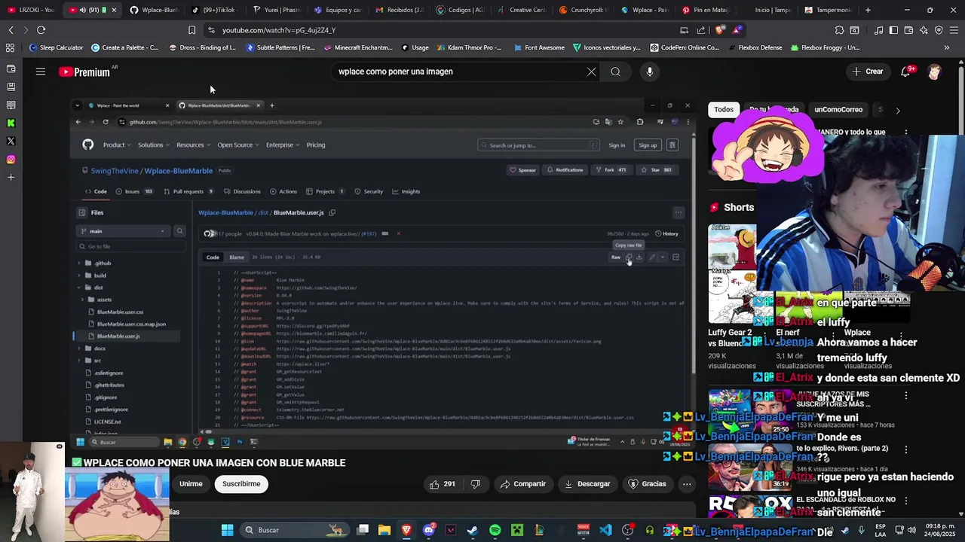Screen dimensions: 965x542
Task: Open the 'Luffy Gear 2 vs Bluenc' Short thumbnail
Action: (732, 273)
